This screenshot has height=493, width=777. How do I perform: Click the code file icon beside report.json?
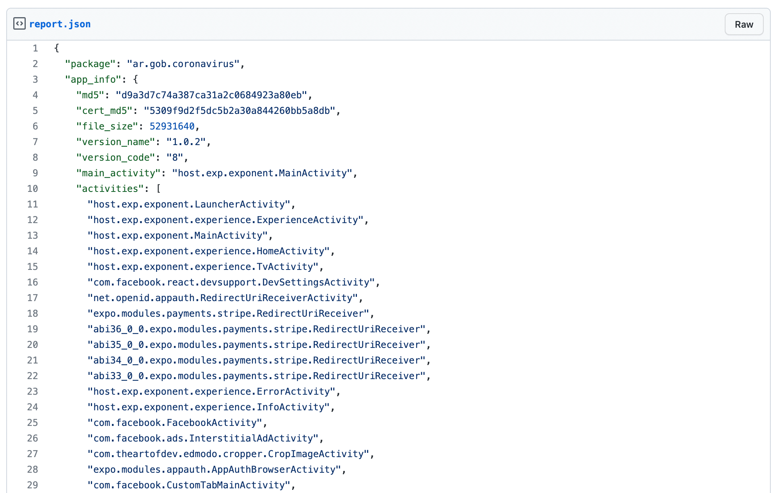pyautogui.click(x=20, y=24)
